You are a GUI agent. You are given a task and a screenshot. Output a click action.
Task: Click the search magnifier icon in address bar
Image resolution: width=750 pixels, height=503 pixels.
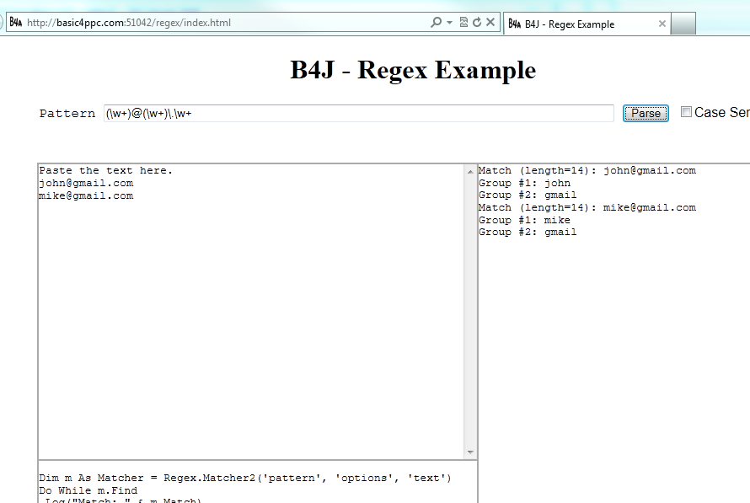[436, 23]
